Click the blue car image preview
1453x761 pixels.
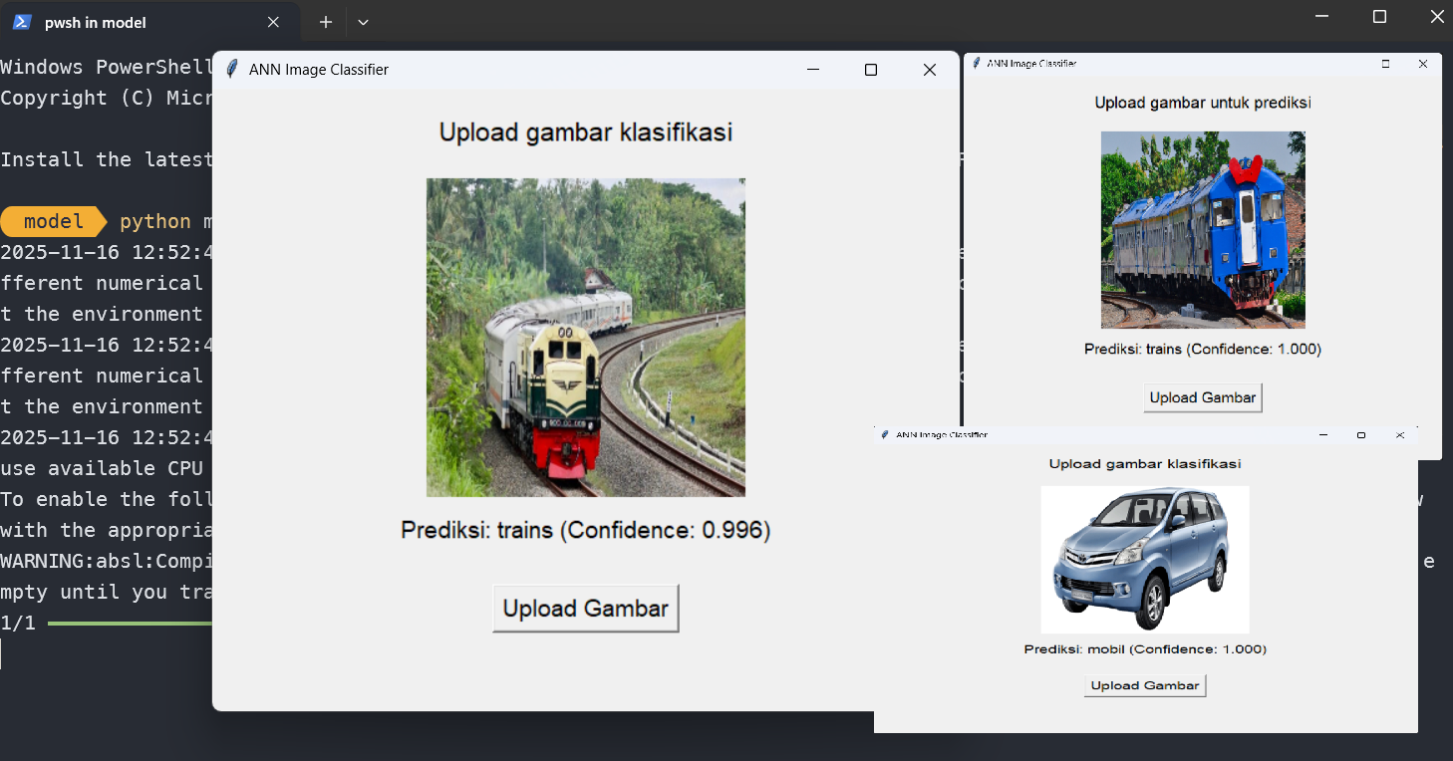[1144, 559]
